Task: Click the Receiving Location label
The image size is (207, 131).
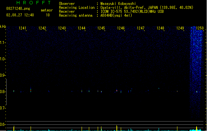Action: [77, 8]
